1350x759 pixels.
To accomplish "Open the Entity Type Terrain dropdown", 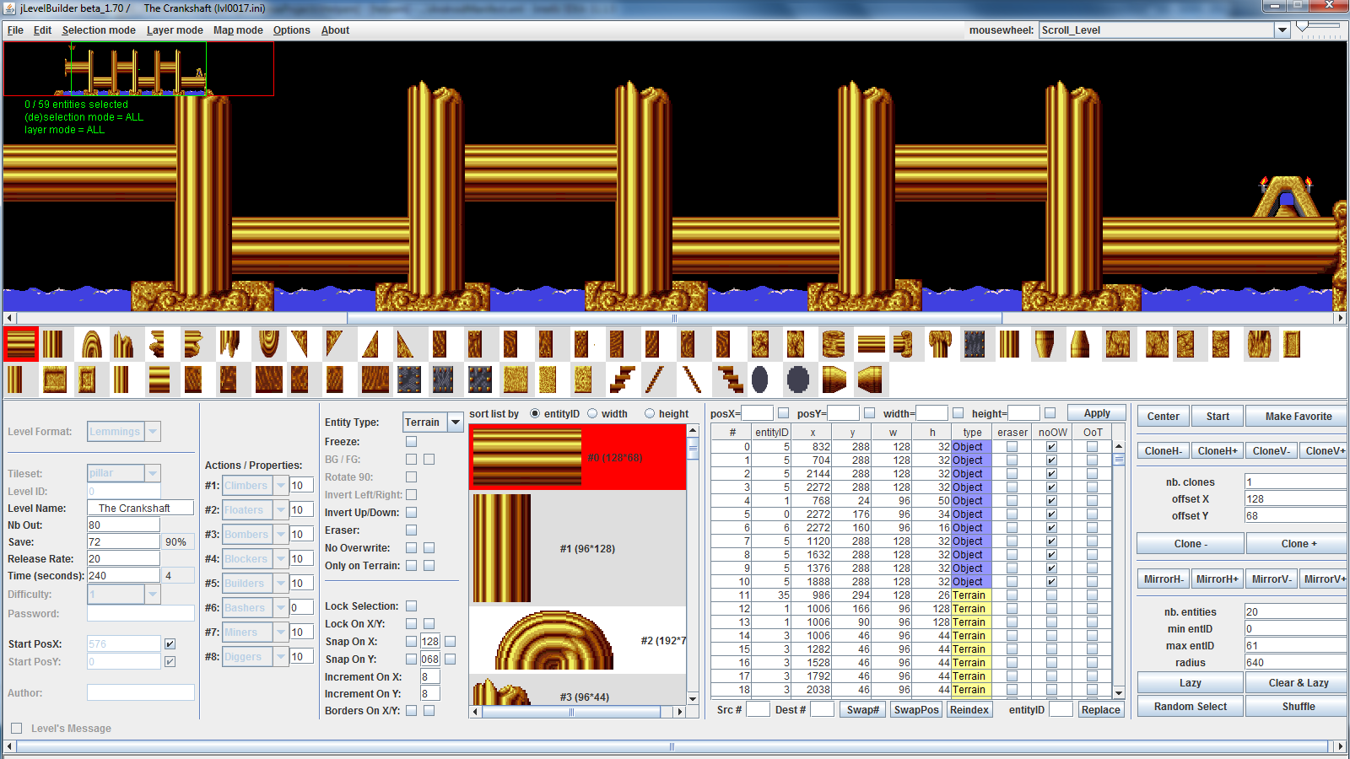I will coord(456,422).
